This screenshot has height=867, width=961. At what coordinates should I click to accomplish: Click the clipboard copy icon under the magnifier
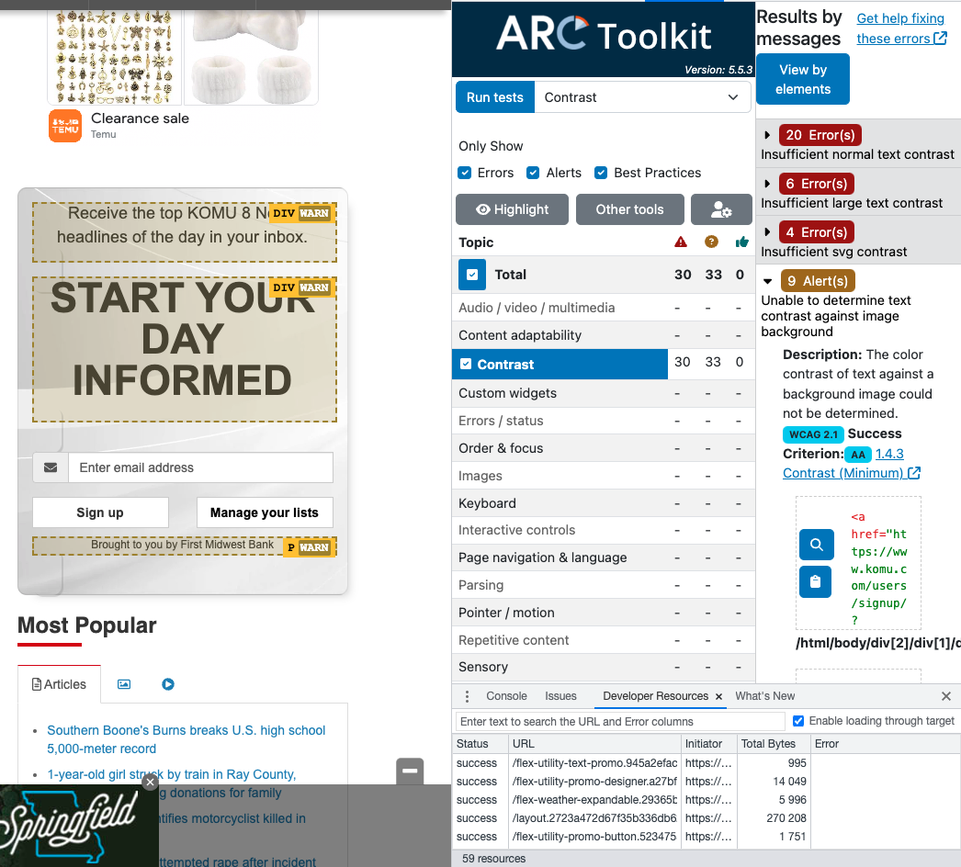816,582
